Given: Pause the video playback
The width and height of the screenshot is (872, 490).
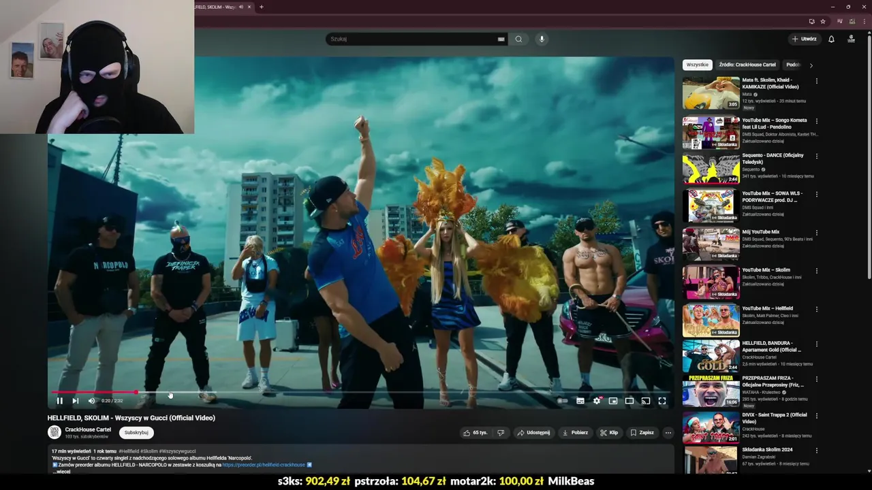Looking at the screenshot, I should 59,401.
